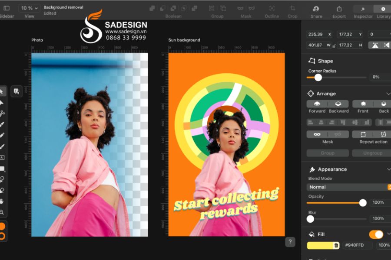Image resolution: width=391 pixels, height=260 pixels.
Task: Switch to the Library tab
Action: (x=383, y=9)
